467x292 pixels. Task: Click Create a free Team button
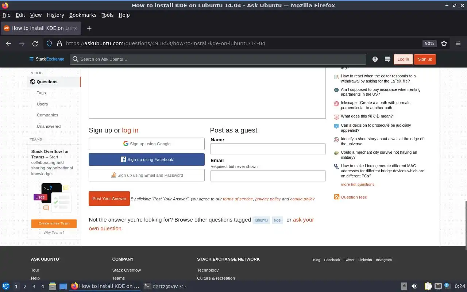[54, 223]
